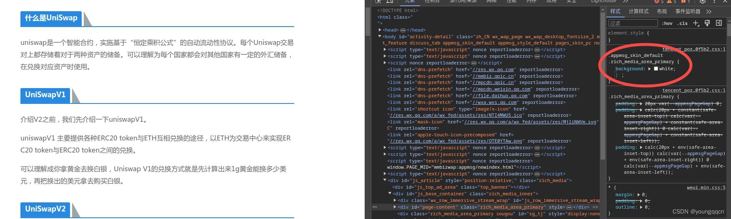Click the UniSwapV2 heading on page

point(45,209)
